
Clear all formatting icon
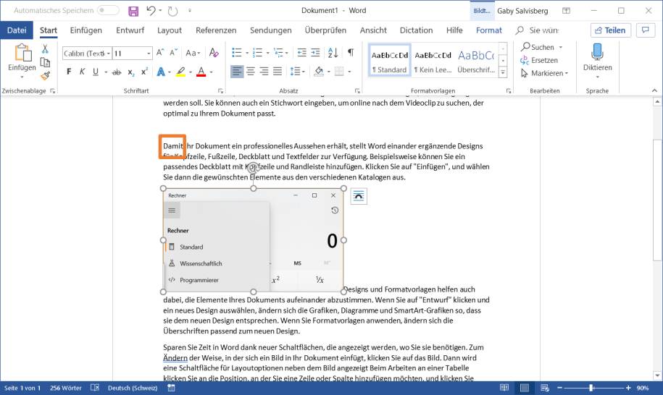[214, 52]
